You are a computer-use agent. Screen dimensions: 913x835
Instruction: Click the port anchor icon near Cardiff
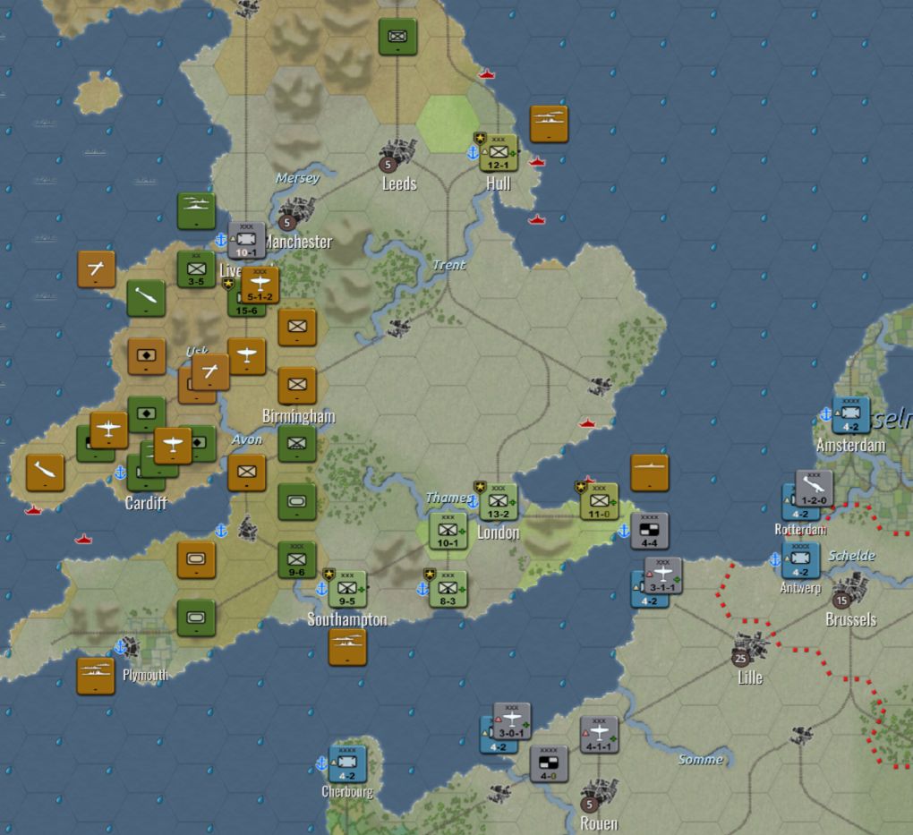pos(121,473)
